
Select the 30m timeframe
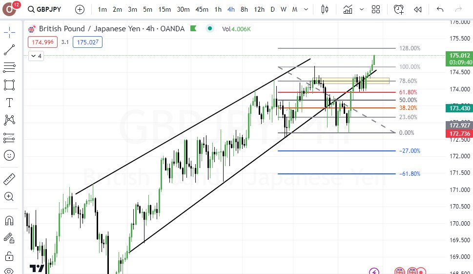click(183, 9)
